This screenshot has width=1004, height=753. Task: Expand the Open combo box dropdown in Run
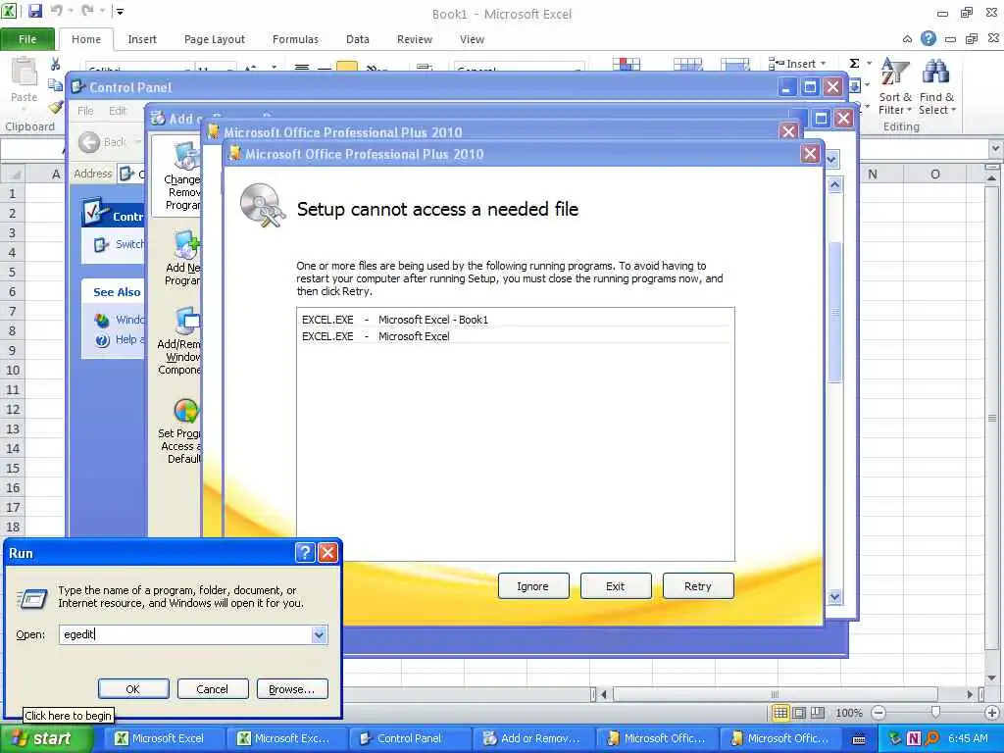(x=319, y=634)
